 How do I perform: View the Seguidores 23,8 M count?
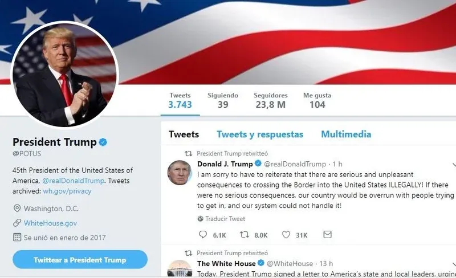click(270, 101)
